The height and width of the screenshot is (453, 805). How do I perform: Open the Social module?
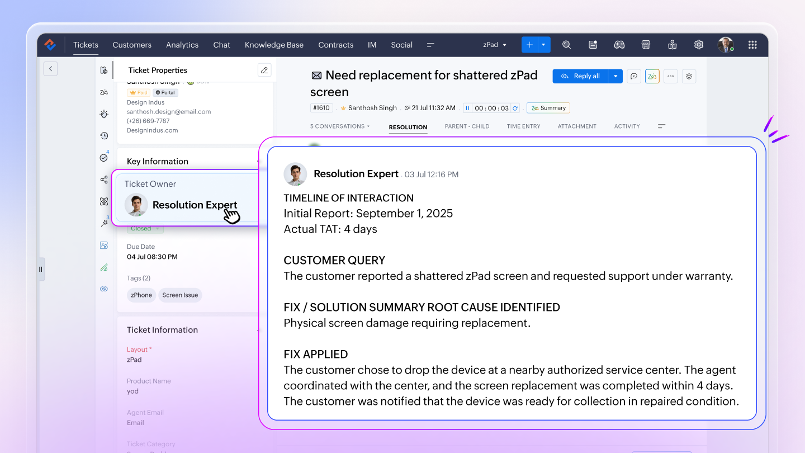(402, 45)
